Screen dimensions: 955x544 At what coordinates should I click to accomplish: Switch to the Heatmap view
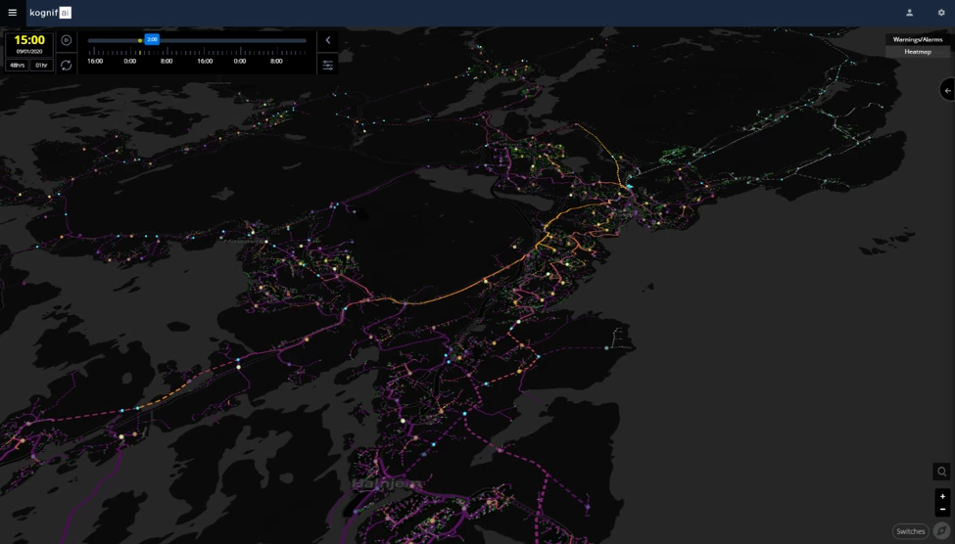tap(918, 51)
